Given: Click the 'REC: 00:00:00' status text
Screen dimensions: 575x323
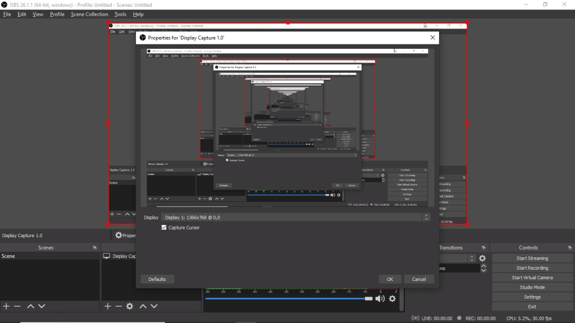Looking at the screenshot, I should coord(481,319).
